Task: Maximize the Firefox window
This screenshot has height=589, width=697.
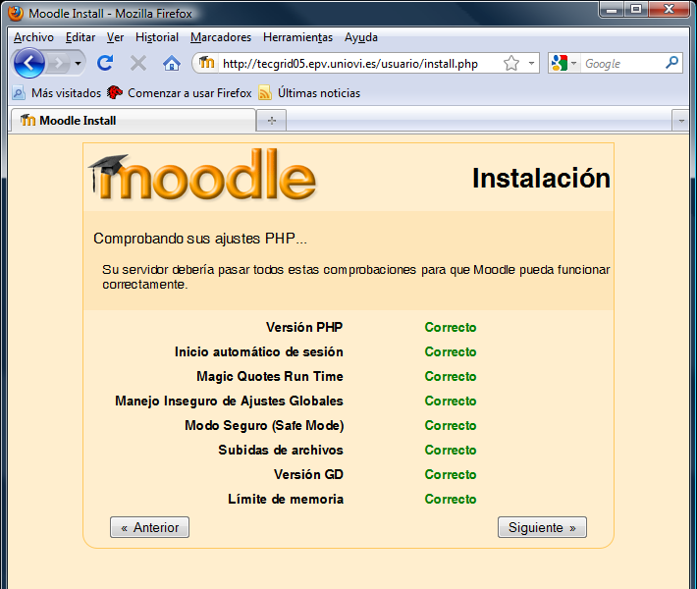Action: (x=636, y=10)
